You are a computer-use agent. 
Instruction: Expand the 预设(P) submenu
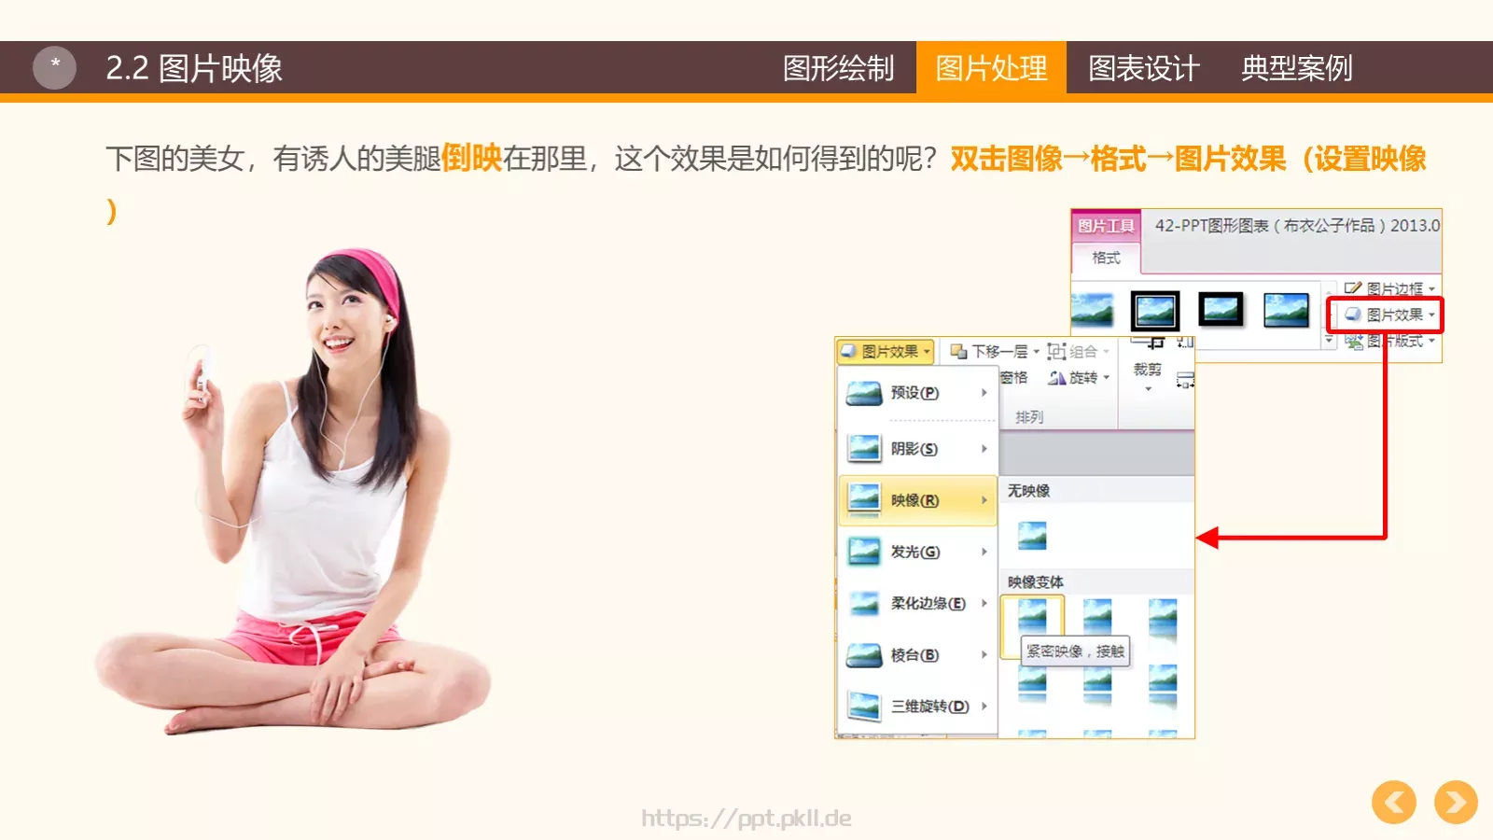(917, 393)
